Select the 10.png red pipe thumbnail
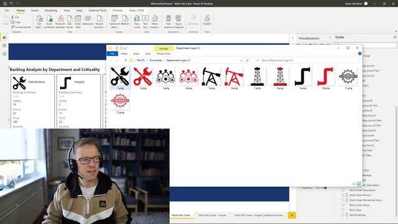398x224 pixels. coord(325,78)
